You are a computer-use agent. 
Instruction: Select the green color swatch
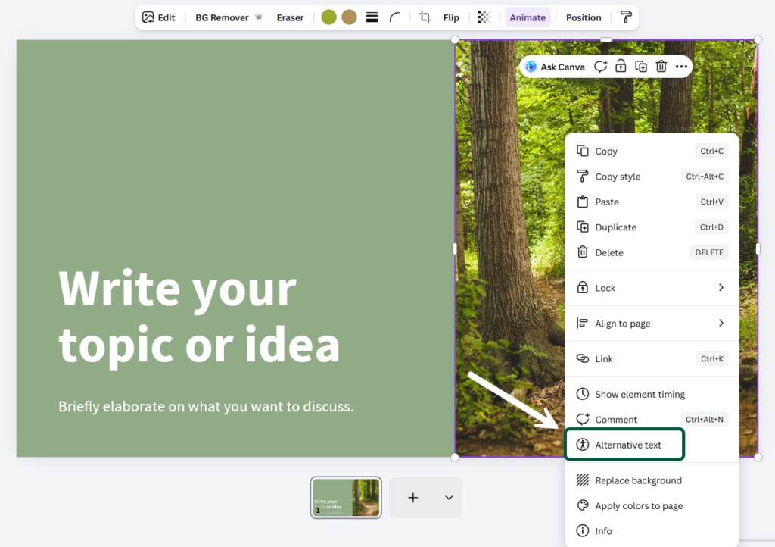tap(328, 17)
